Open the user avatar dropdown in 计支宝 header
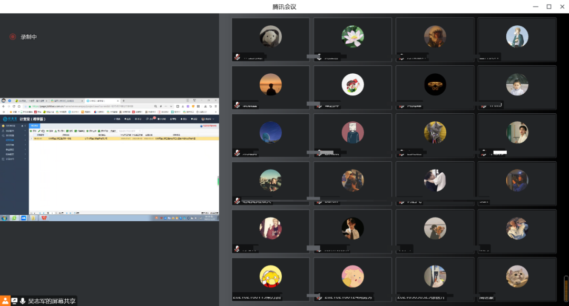The width and height of the screenshot is (569, 306). (208, 119)
